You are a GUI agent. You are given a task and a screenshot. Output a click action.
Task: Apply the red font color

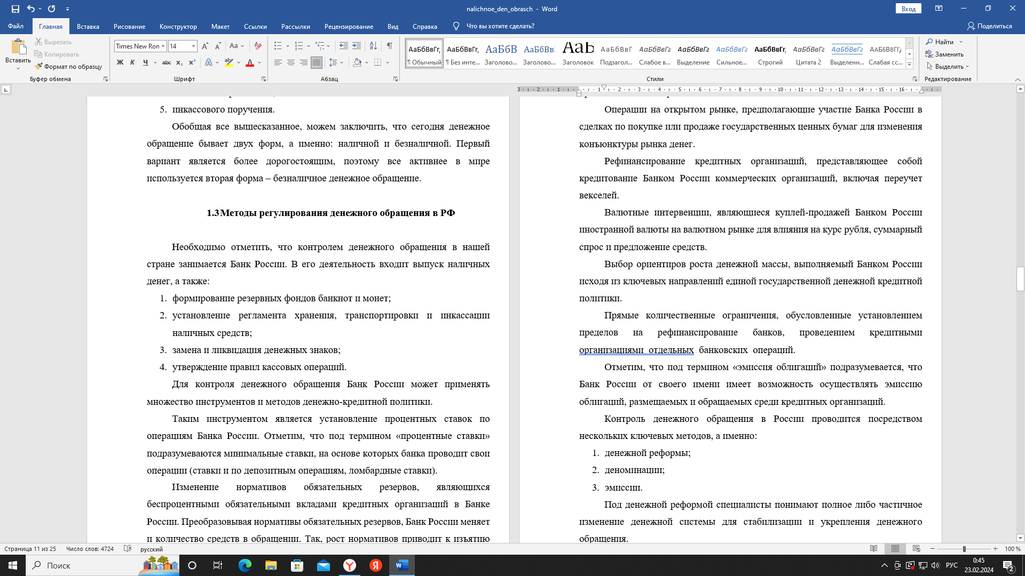point(249,62)
